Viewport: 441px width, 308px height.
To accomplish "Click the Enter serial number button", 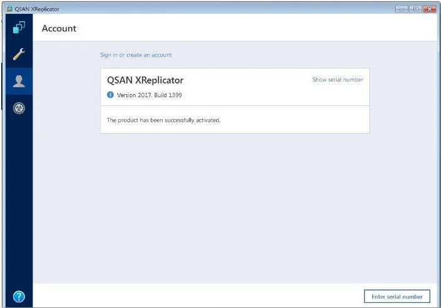I will click(x=397, y=297).
